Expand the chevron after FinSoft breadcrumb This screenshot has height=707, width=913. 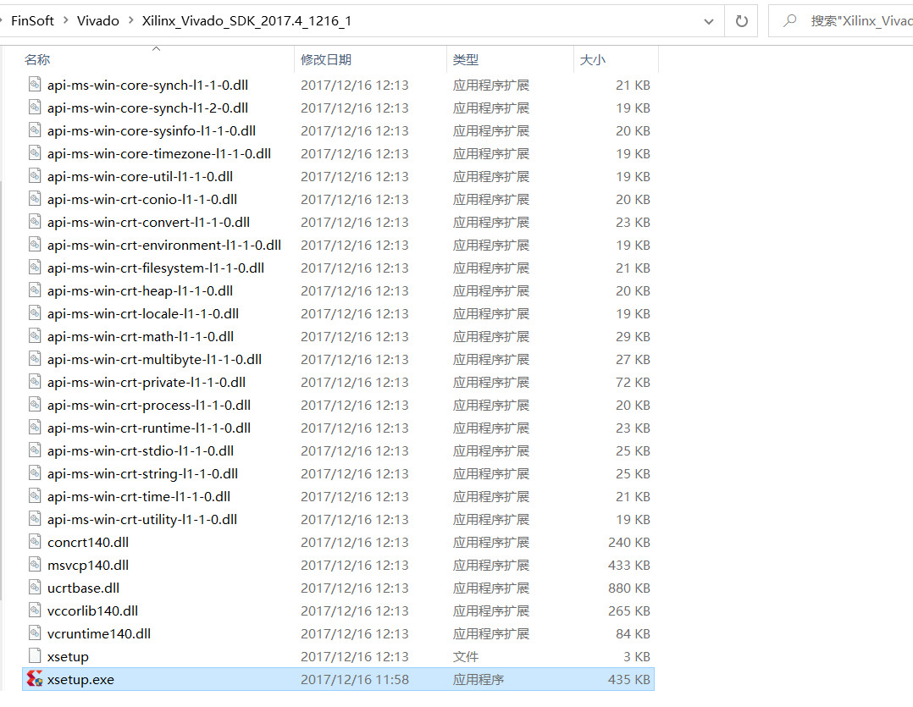66,21
